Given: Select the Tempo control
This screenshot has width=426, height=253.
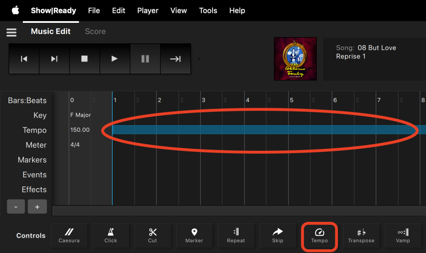Looking at the screenshot, I should pos(319,236).
